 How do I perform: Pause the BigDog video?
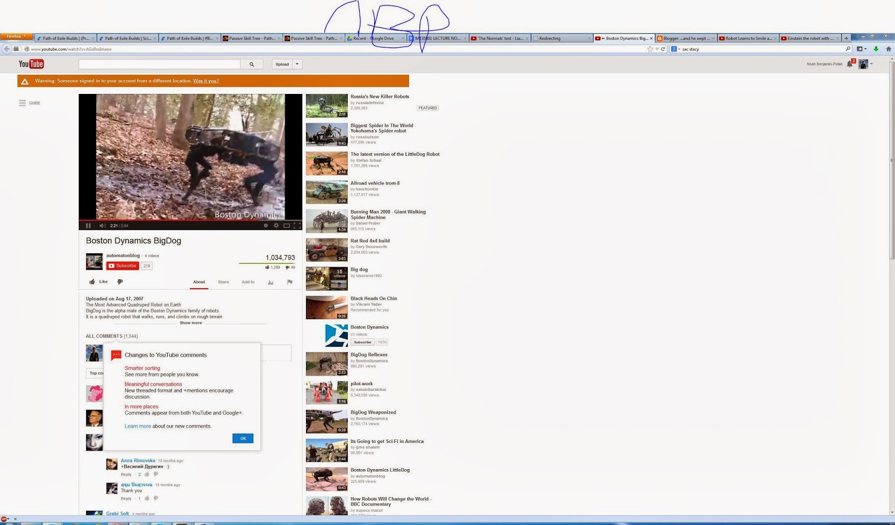coord(88,225)
